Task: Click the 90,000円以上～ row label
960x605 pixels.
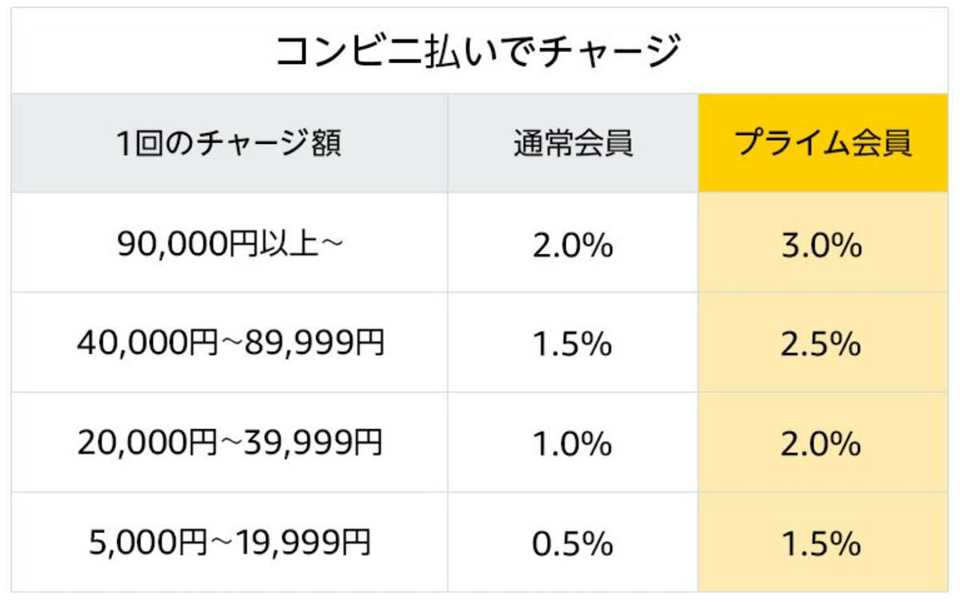Action: pos(229,245)
